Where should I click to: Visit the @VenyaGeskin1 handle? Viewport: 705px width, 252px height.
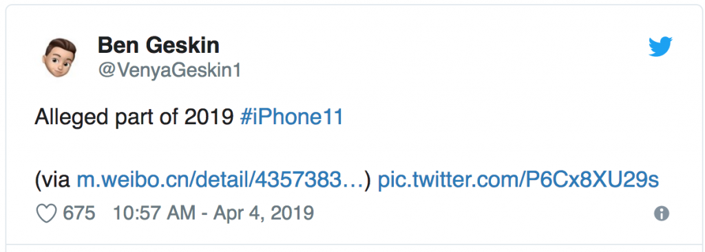coord(169,71)
